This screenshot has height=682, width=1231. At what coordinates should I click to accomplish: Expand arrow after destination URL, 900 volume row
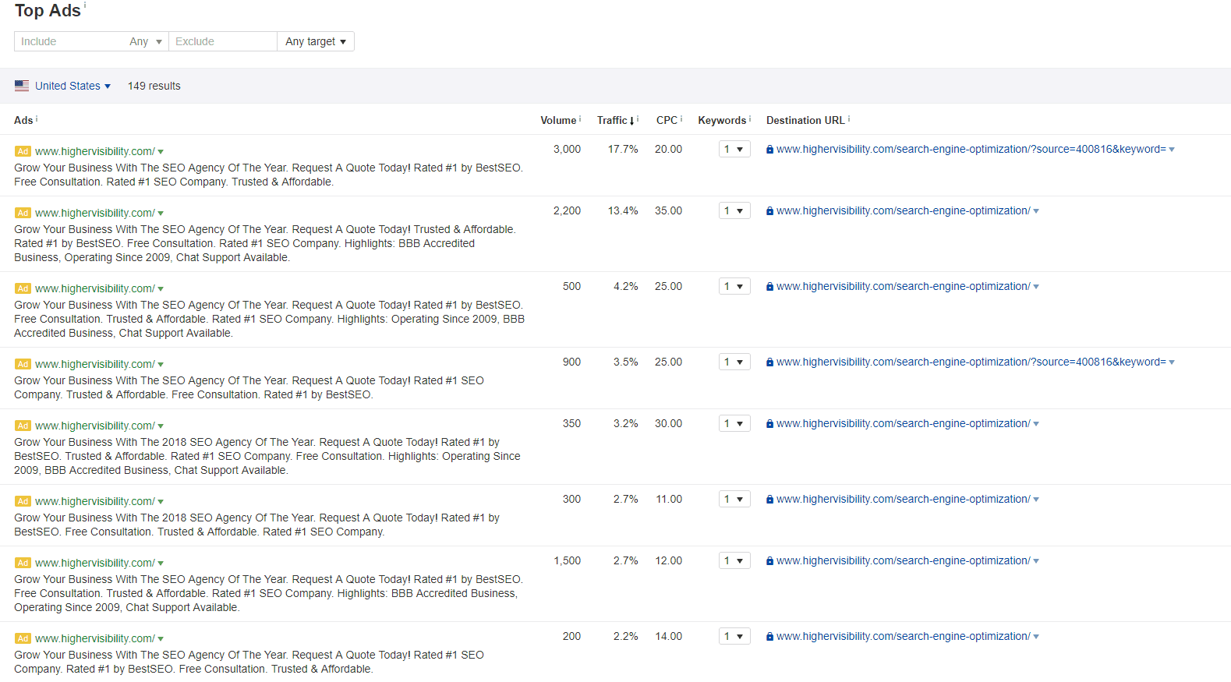1172,362
